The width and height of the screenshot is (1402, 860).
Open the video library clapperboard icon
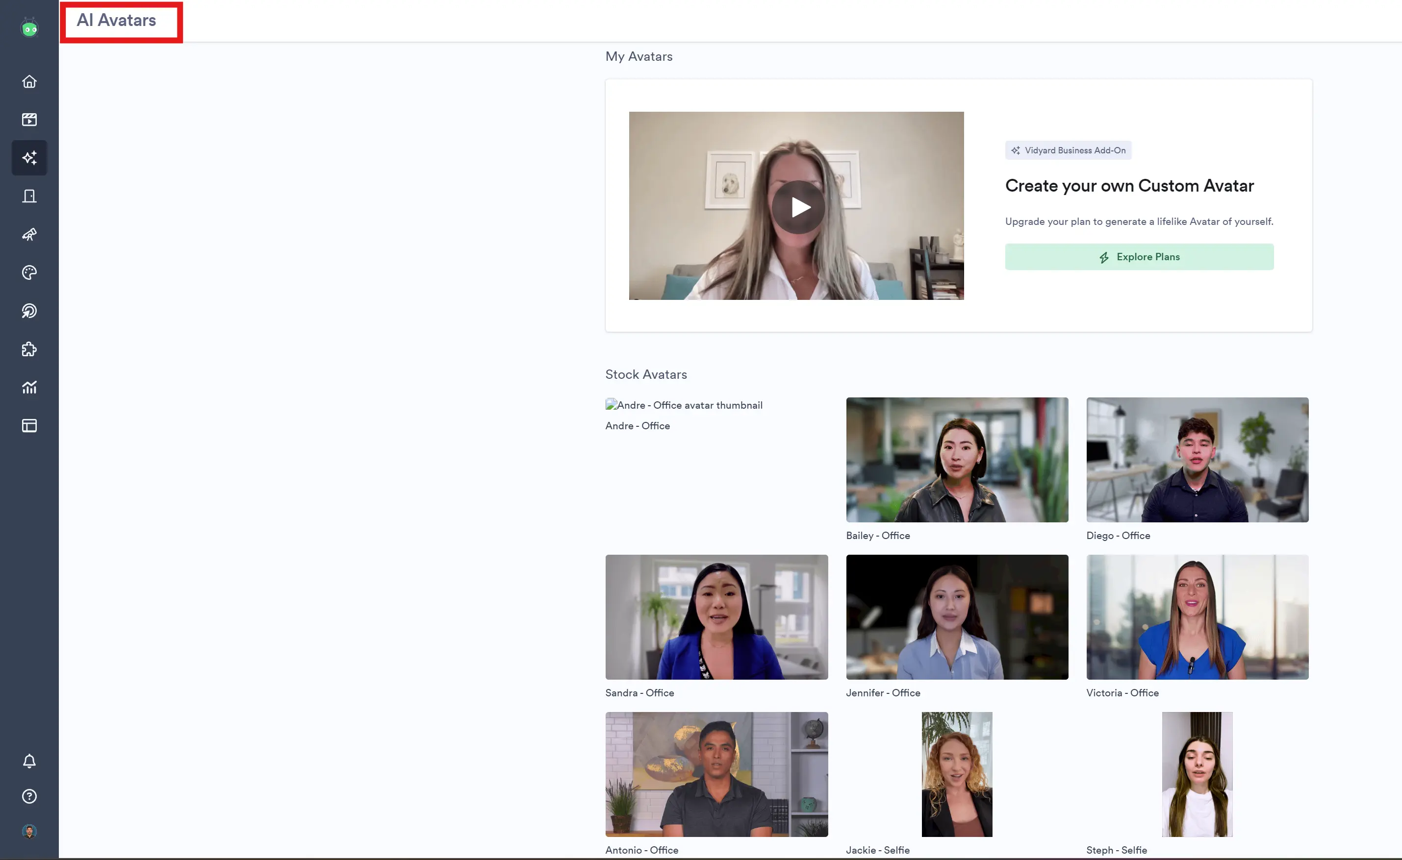coord(29,120)
